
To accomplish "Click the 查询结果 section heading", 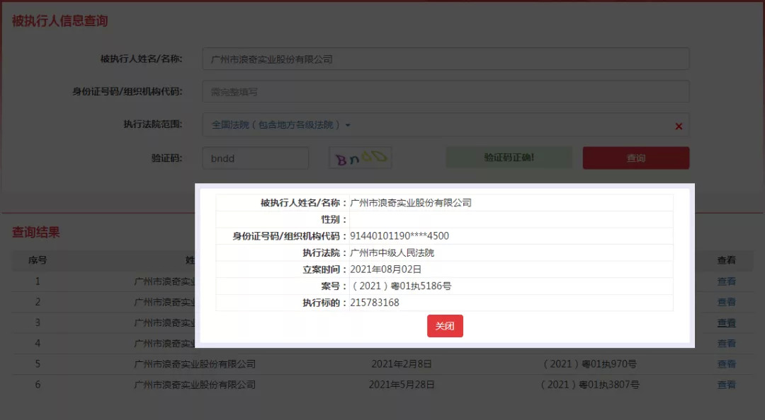I will 35,233.
